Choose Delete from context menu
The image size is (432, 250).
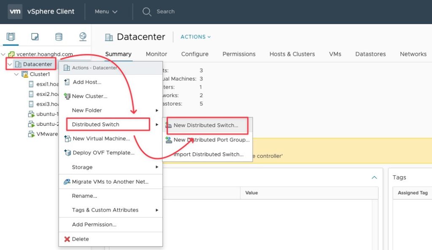pos(111,239)
